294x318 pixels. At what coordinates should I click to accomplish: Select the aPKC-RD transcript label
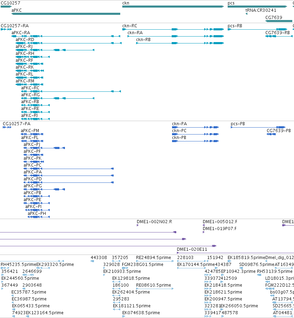point(25,40)
